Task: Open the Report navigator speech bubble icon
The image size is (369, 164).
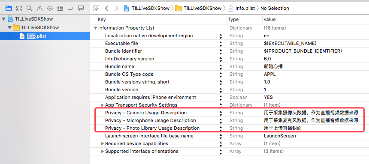Action: 81,9
